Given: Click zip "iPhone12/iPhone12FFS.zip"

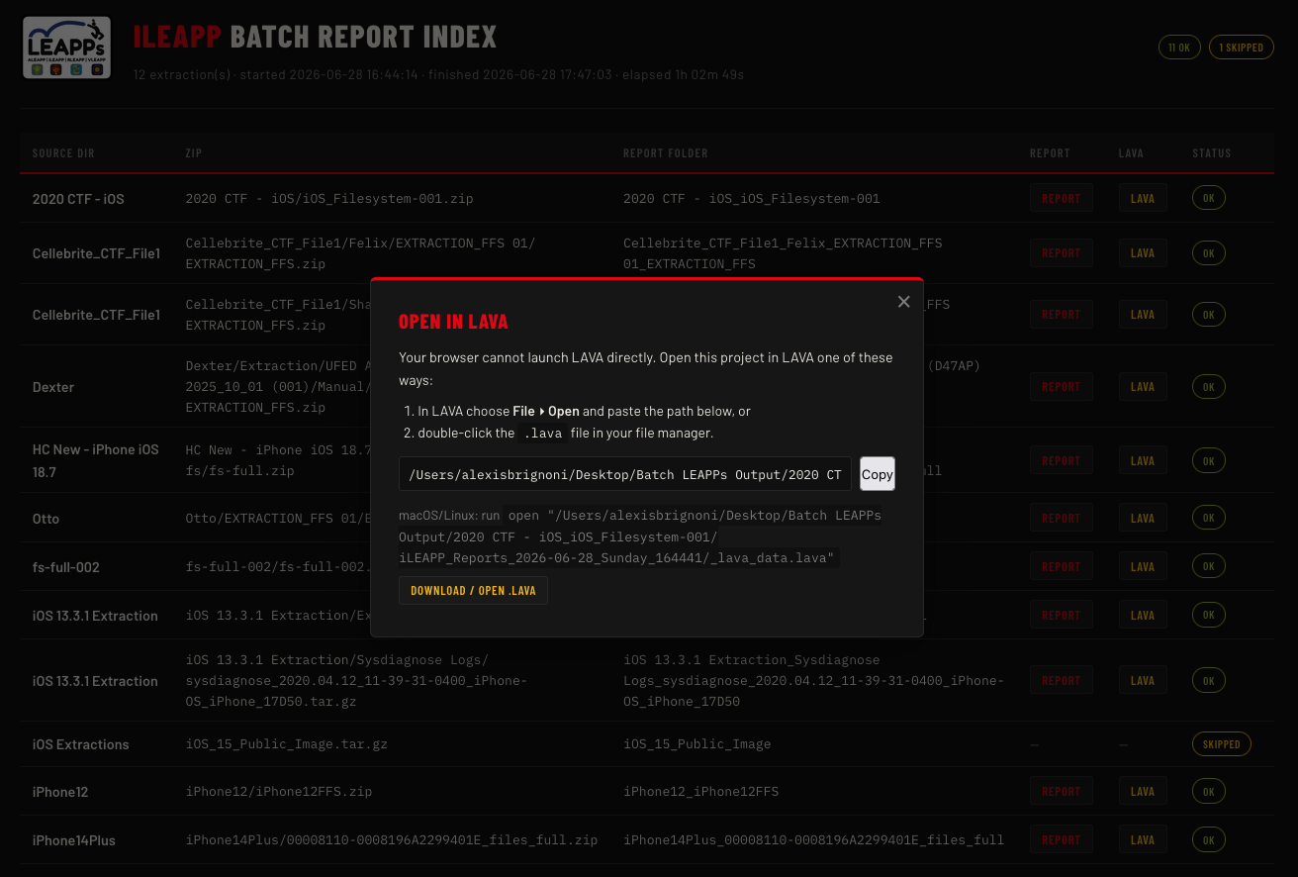Looking at the screenshot, I should click(x=279, y=792).
